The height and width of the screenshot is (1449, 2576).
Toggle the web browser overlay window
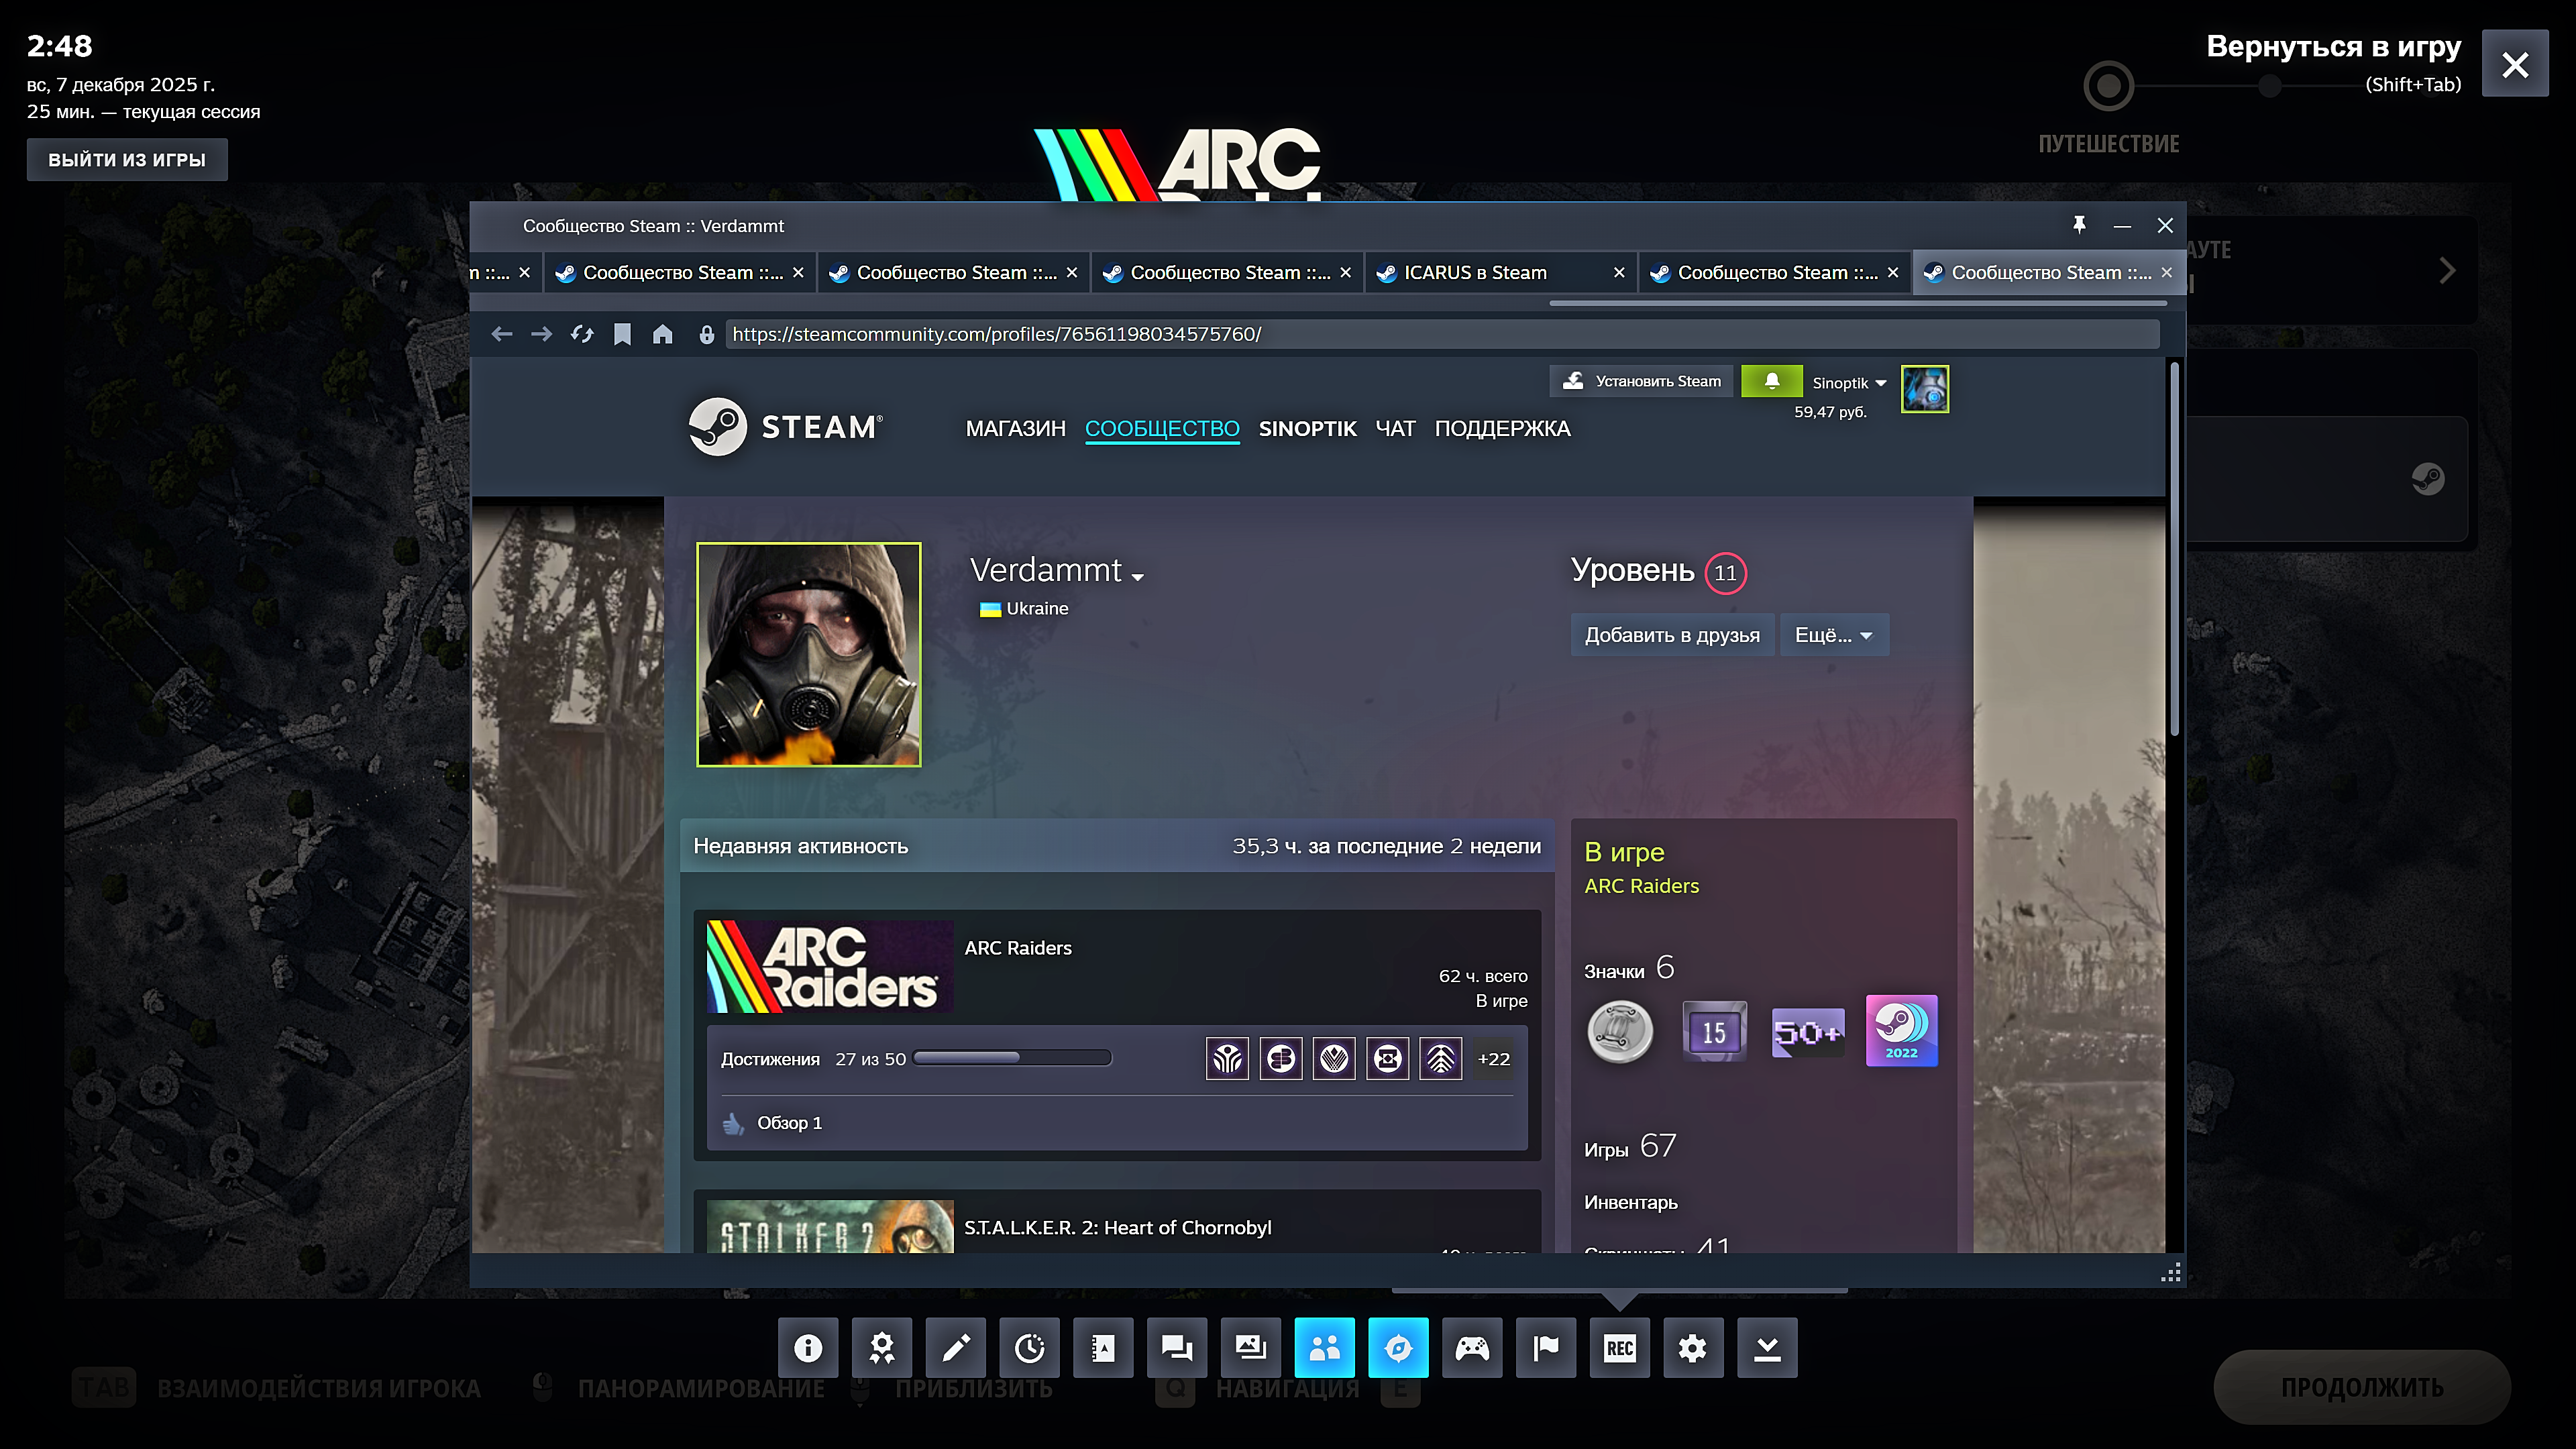(1398, 1348)
